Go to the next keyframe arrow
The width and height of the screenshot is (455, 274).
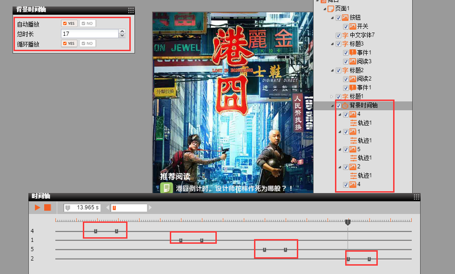[150, 208]
